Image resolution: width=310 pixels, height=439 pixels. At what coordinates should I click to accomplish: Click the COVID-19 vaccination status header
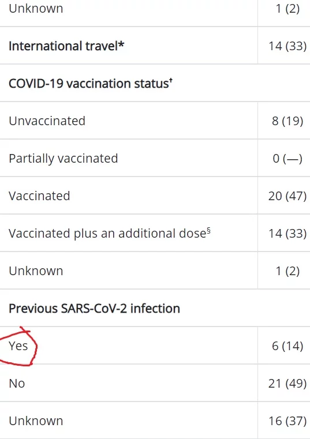click(x=91, y=84)
